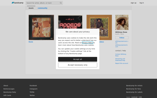Click the Android app link

tap(134, 97)
